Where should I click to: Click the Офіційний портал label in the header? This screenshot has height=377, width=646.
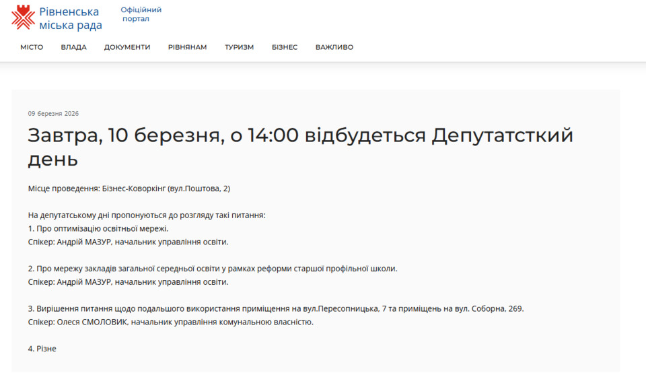point(141,14)
